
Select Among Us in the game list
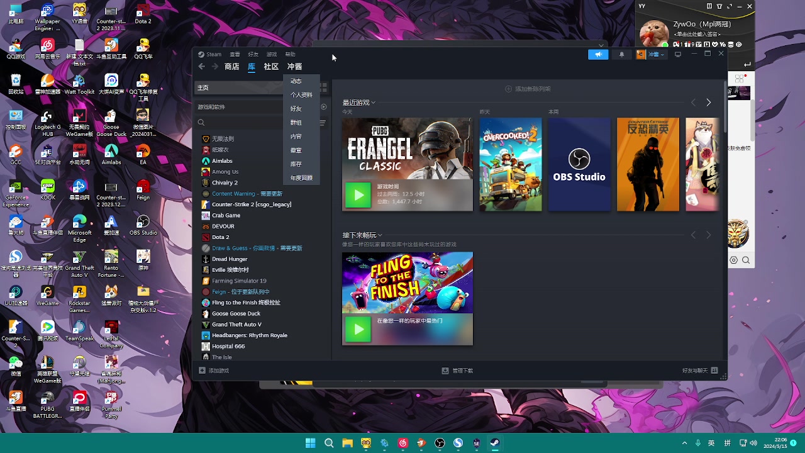[x=225, y=172]
